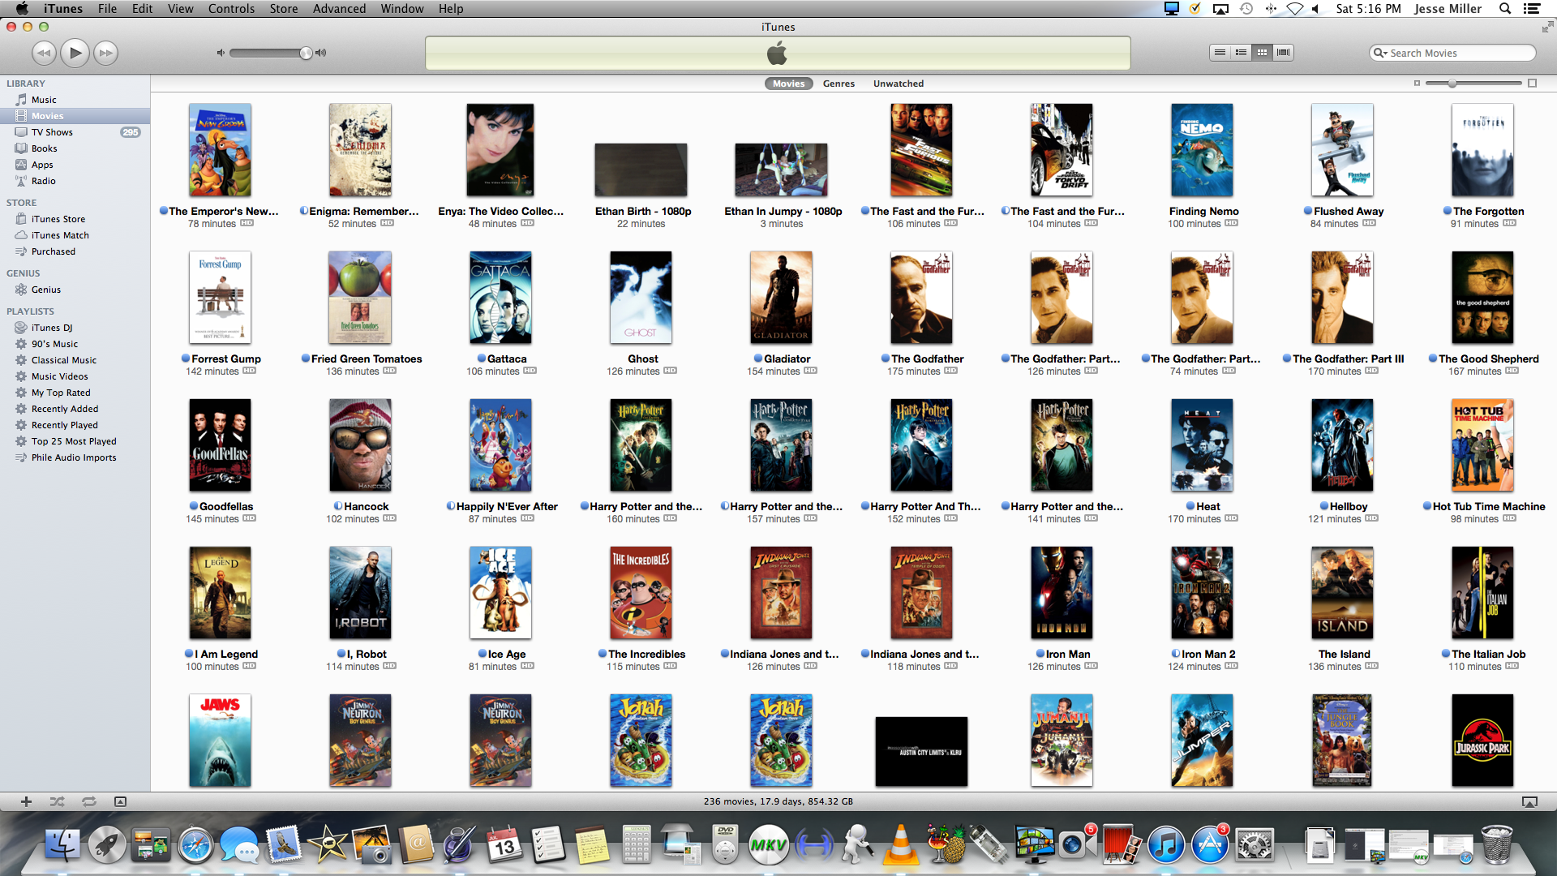Click the Fast-forward next track button
Screen dimensions: 1557x876
(105, 53)
